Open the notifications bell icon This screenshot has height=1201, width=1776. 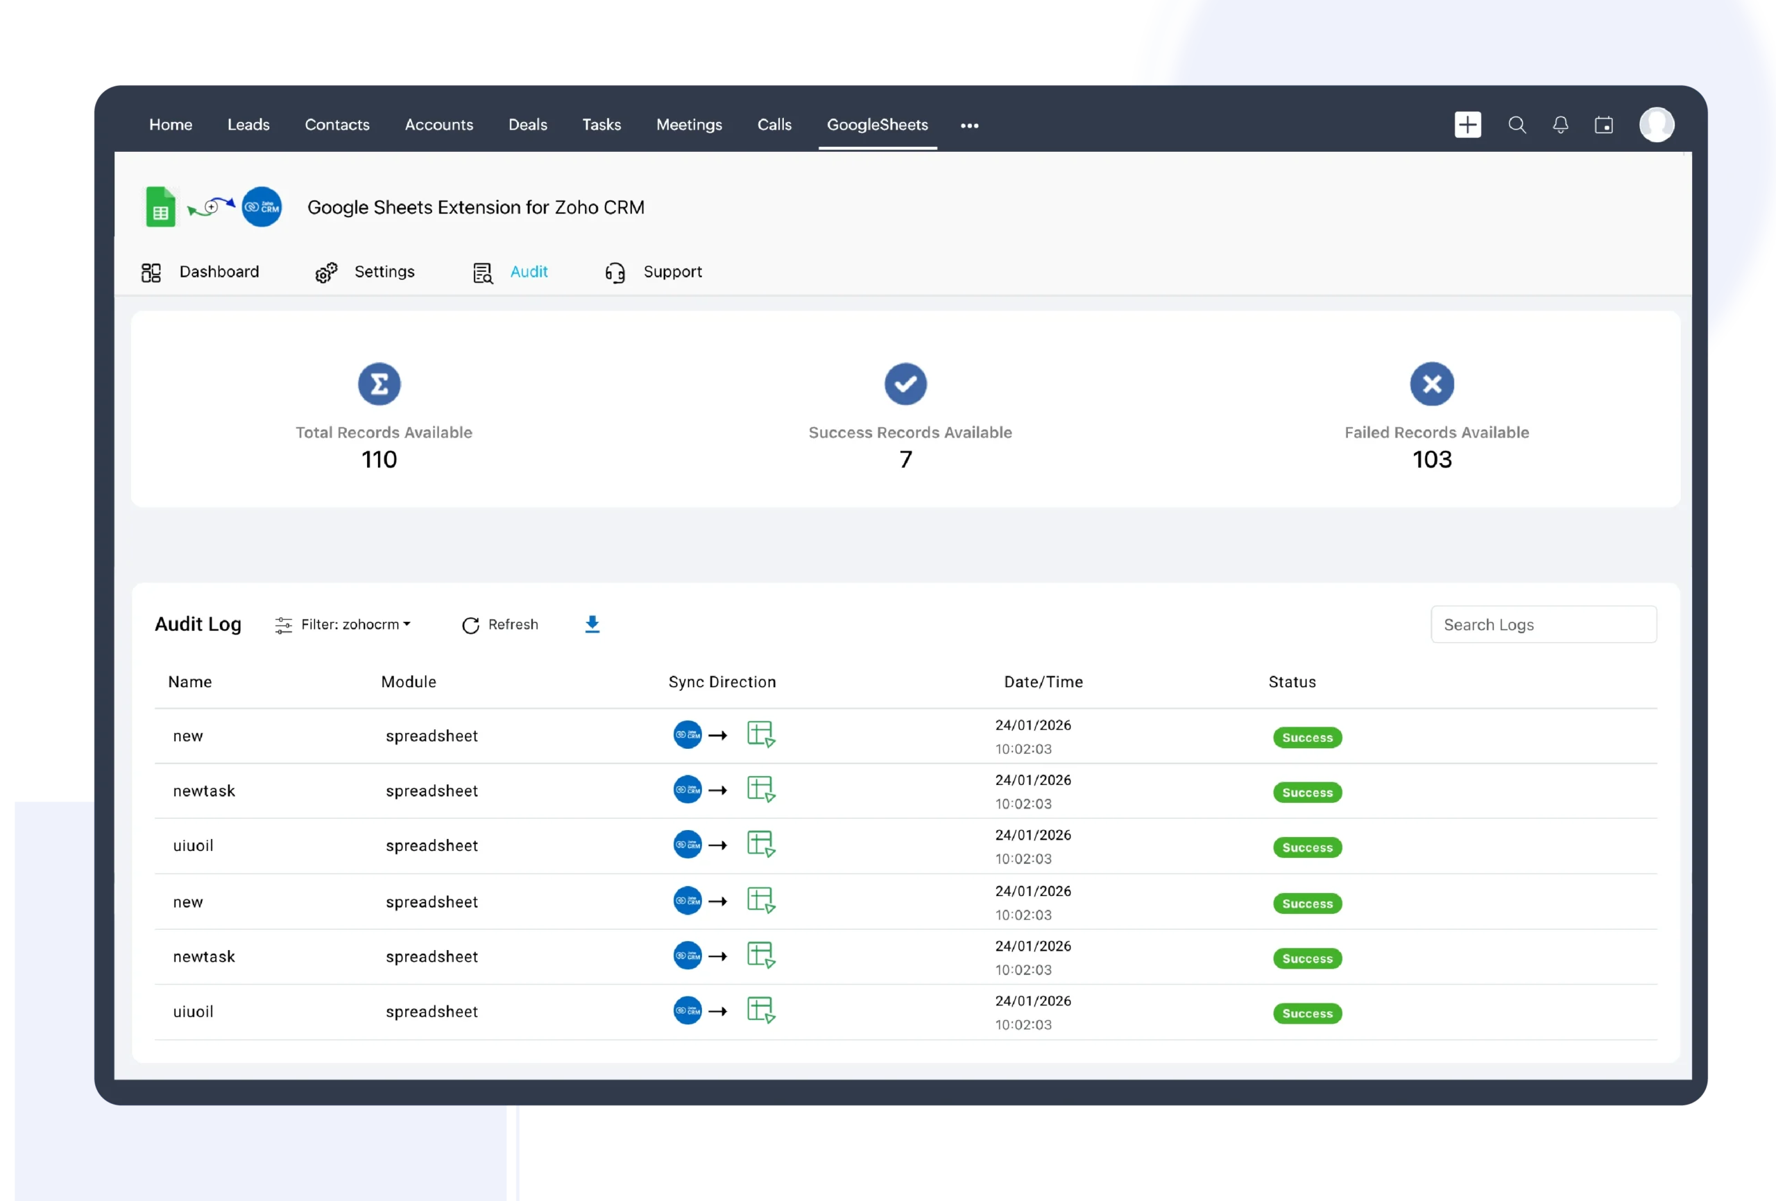(1560, 125)
